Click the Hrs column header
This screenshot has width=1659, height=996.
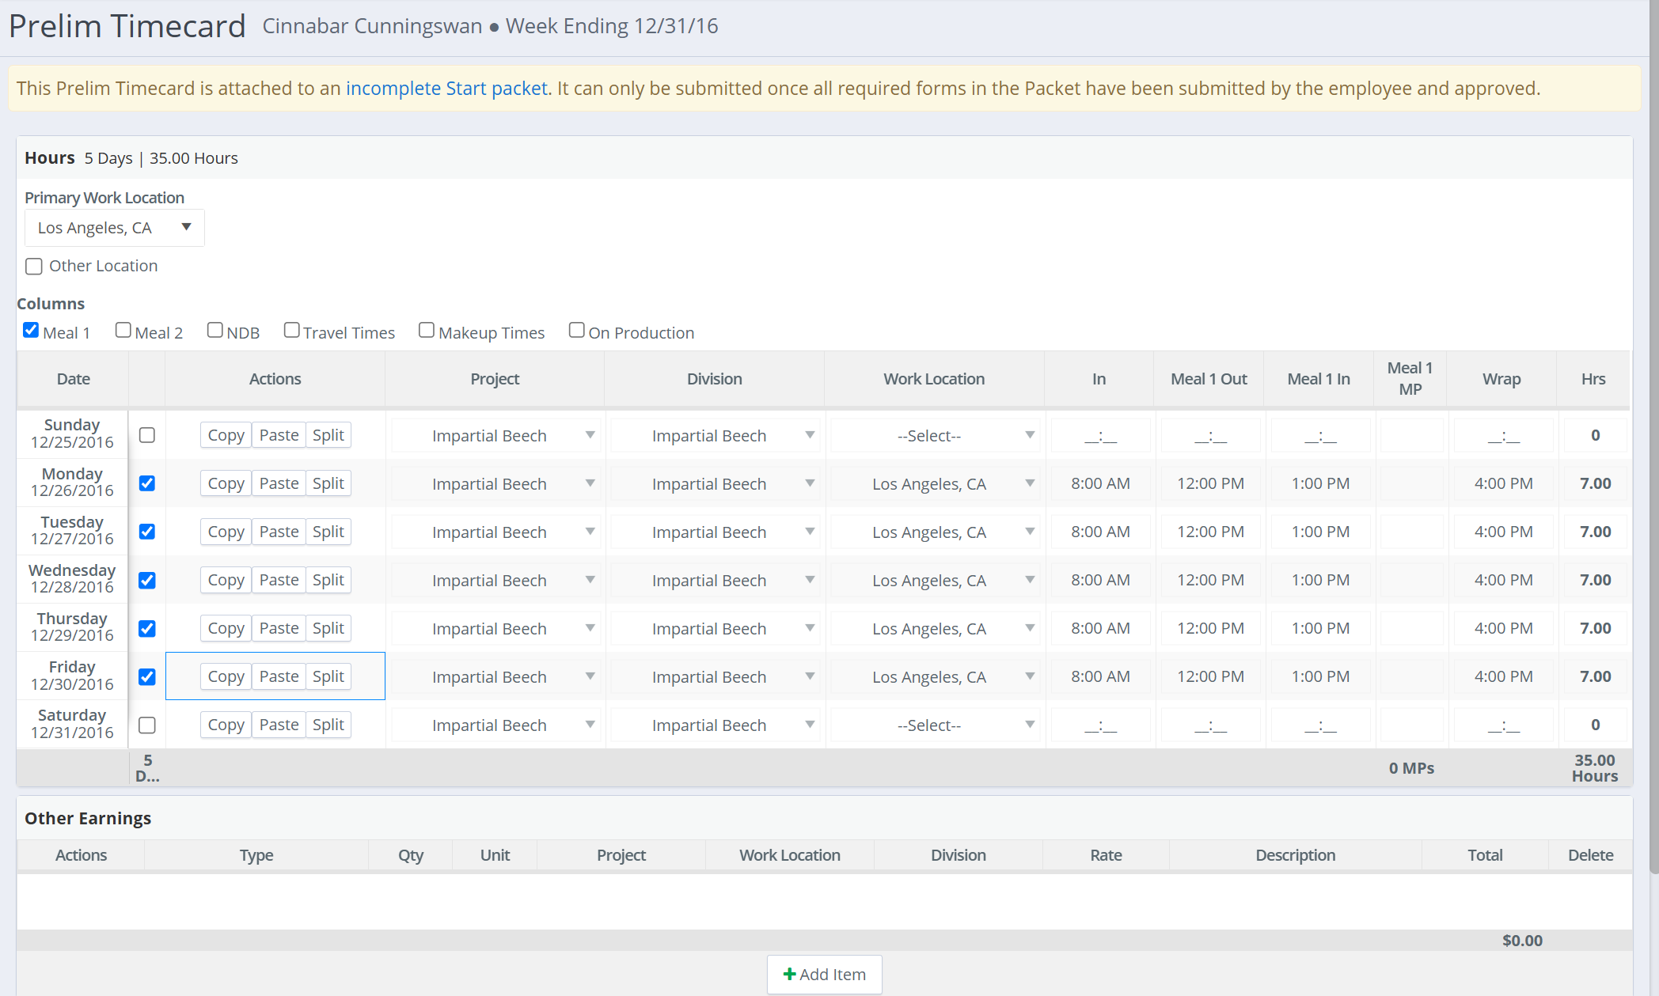click(1593, 379)
